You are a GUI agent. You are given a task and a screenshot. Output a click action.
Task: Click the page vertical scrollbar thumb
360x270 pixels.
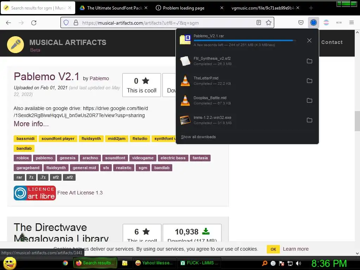[357, 121]
